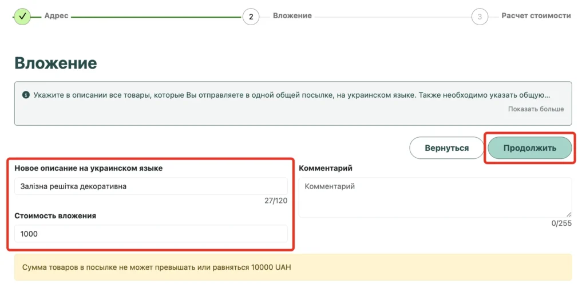Focus the Ukrainian description input field
The width and height of the screenshot is (586, 296).
point(151,186)
